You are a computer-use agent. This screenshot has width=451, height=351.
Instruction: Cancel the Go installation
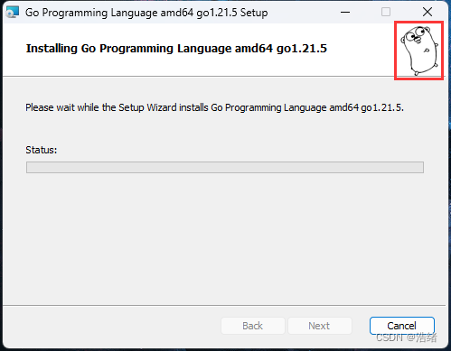coord(402,326)
